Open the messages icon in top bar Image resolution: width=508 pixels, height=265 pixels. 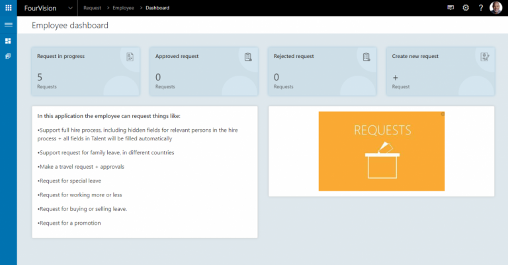pos(450,8)
